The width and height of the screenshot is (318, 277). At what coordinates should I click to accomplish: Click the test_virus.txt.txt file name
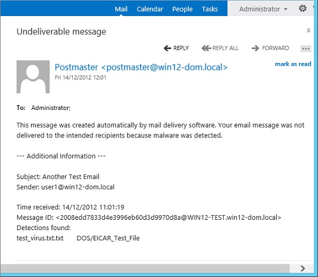[x=40, y=238]
